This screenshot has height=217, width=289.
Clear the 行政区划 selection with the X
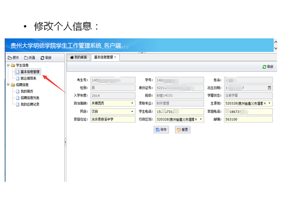coord(196,119)
